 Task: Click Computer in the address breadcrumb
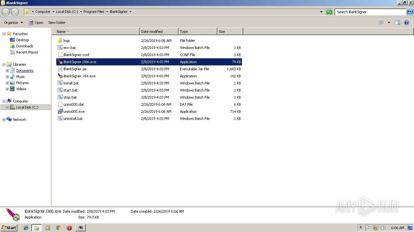point(43,12)
